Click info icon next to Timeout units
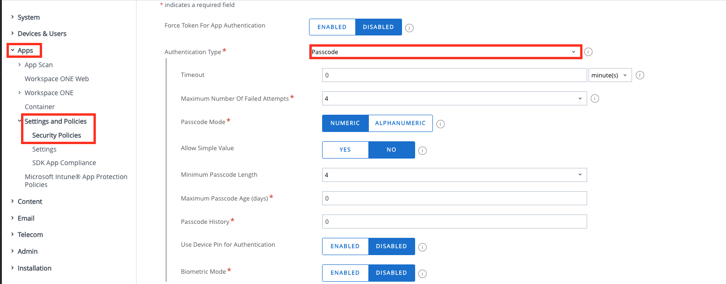Viewport: 726px width, 284px height. (640, 75)
